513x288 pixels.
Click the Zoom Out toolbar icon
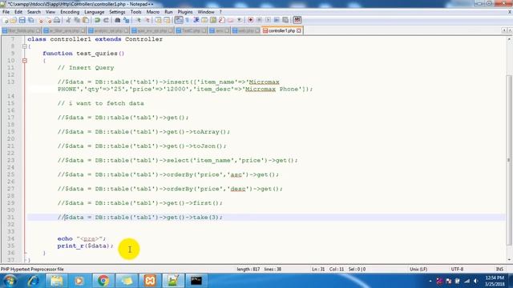click(147, 20)
